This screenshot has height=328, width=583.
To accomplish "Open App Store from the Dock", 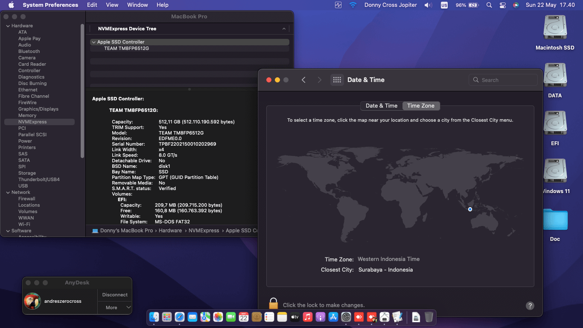I will (x=333, y=317).
